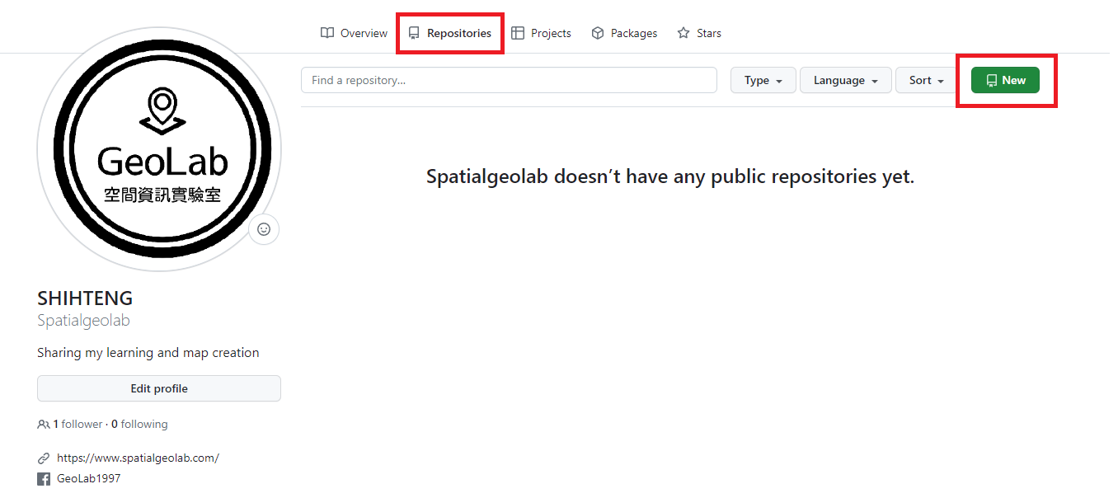
Task: Click the Stars star icon
Action: tap(683, 34)
